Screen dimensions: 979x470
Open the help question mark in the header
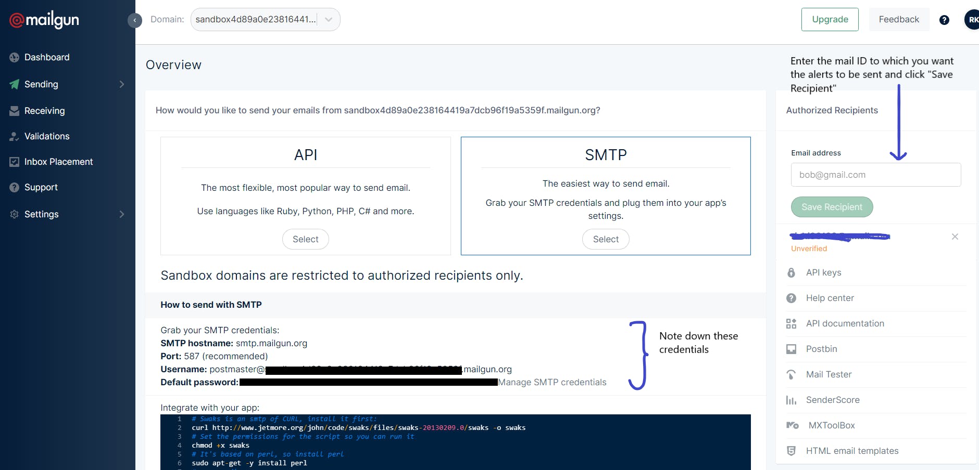pos(944,20)
